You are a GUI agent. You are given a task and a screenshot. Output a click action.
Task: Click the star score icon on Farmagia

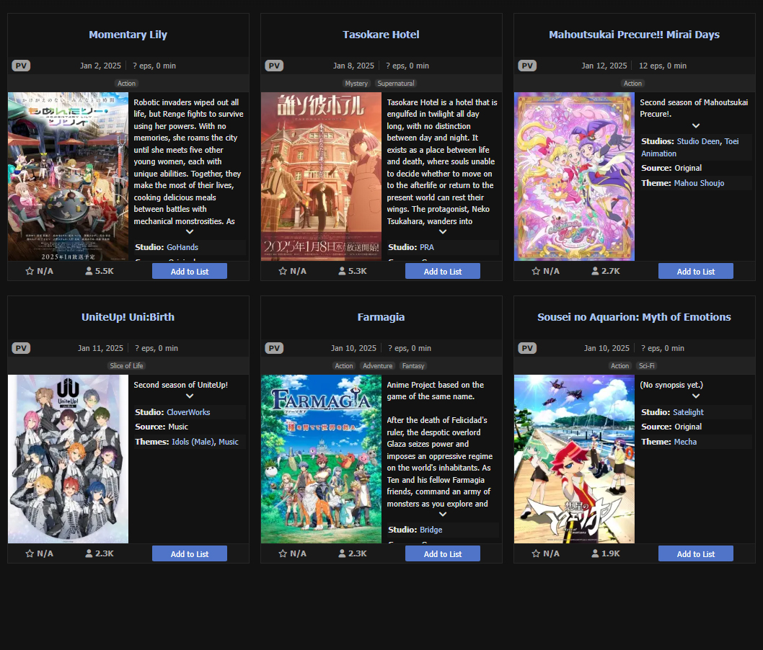click(283, 553)
